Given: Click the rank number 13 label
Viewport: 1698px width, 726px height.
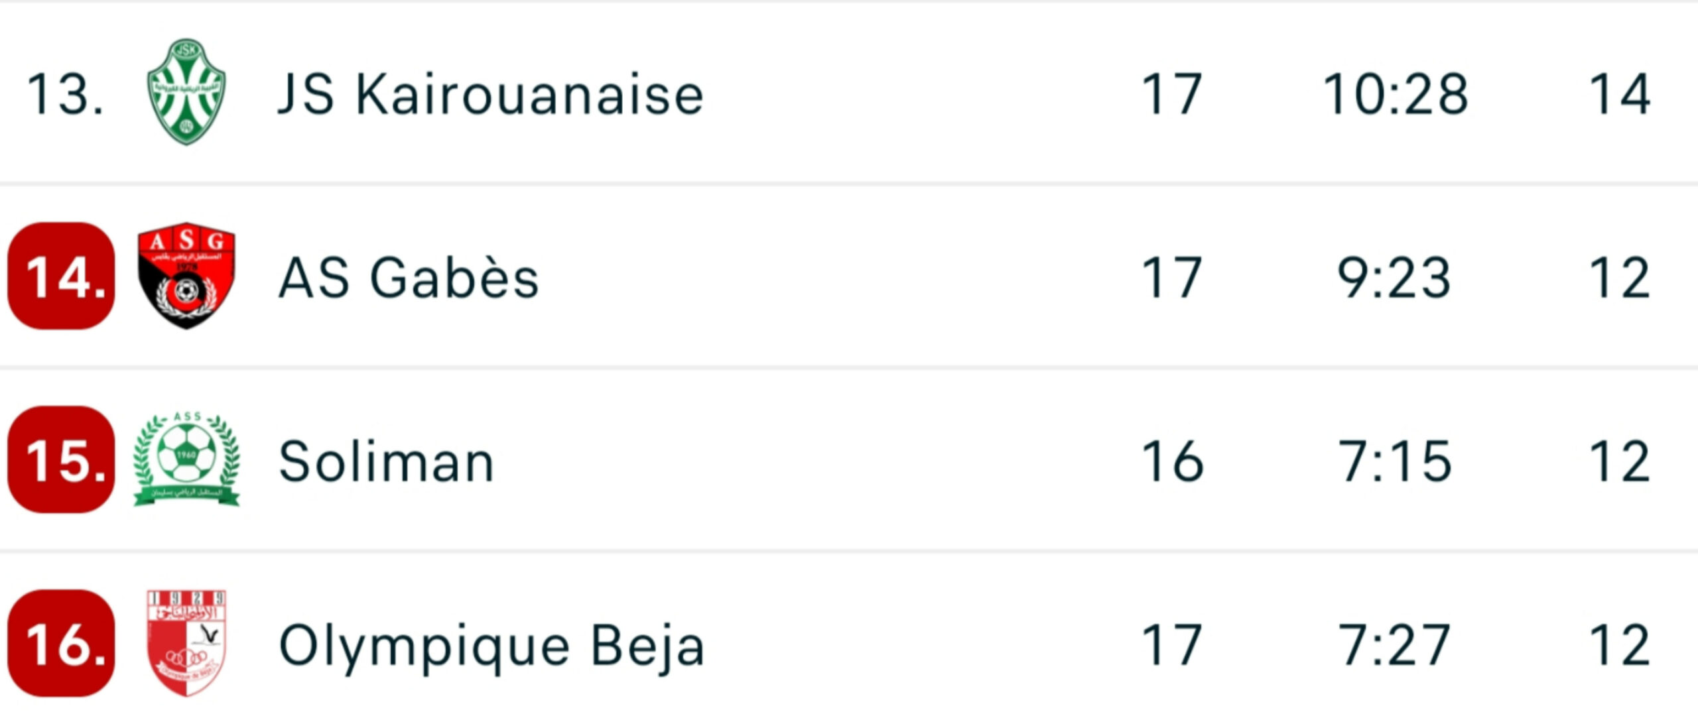Looking at the screenshot, I should pyautogui.click(x=65, y=94).
